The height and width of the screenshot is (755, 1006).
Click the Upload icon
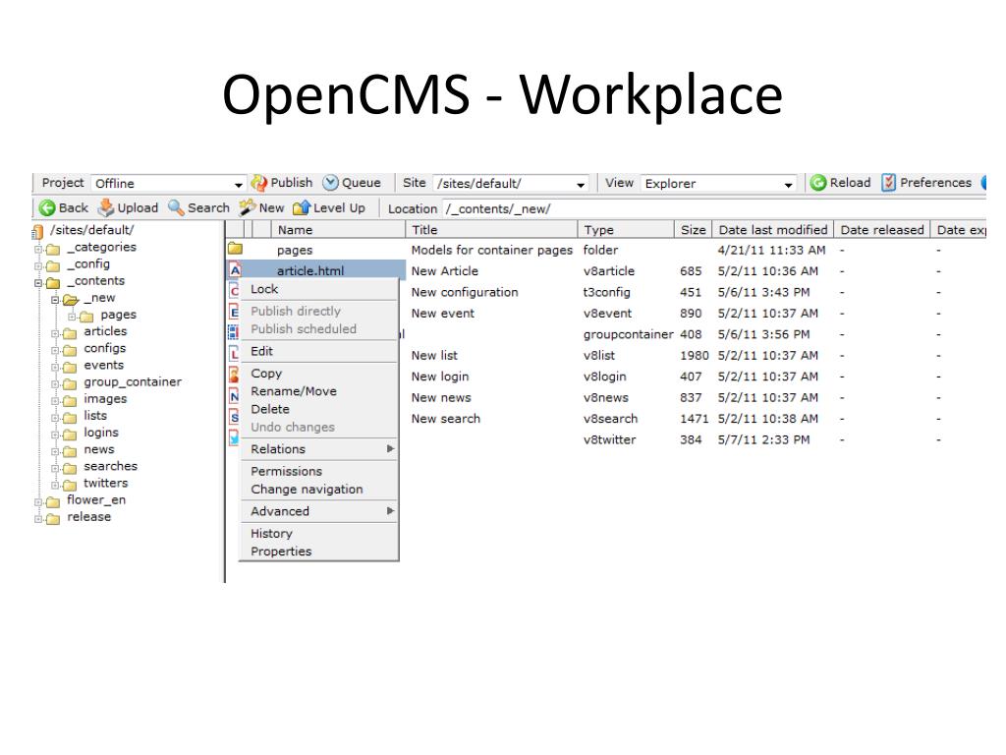(106, 208)
